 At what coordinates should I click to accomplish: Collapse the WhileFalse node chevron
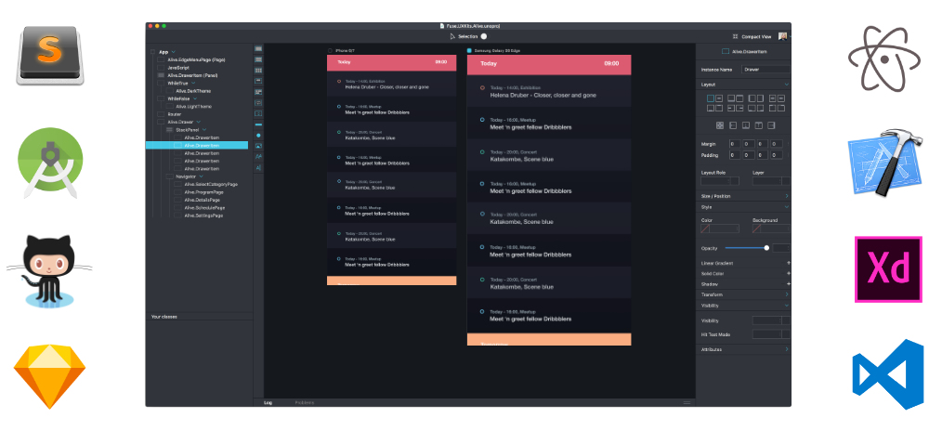pyautogui.click(x=195, y=98)
